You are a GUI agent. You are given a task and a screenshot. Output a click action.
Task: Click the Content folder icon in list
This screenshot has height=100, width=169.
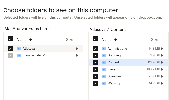point(104,62)
